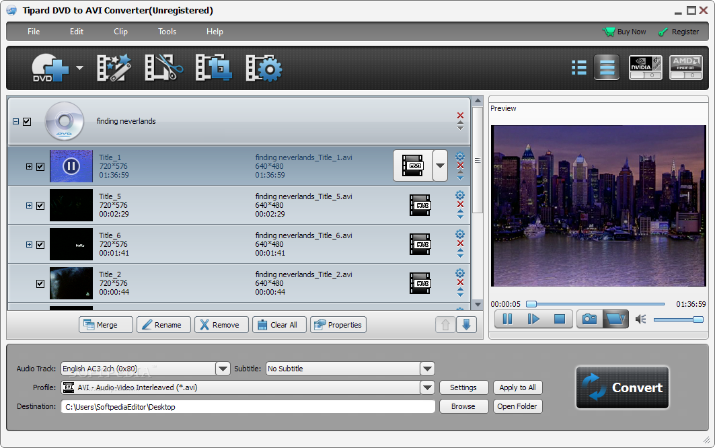The image size is (715, 448).
Task: Click the Clear All button
Action: coord(280,325)
